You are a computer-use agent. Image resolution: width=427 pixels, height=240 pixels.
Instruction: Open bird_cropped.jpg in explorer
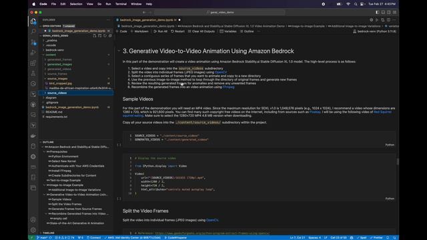(x=61, y=83)
